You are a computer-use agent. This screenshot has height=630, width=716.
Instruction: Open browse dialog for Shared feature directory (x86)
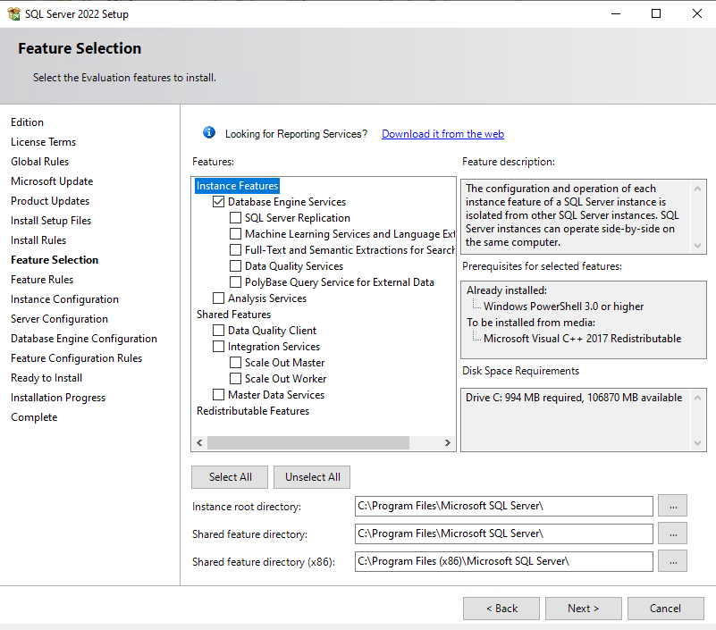click(672, 561)
